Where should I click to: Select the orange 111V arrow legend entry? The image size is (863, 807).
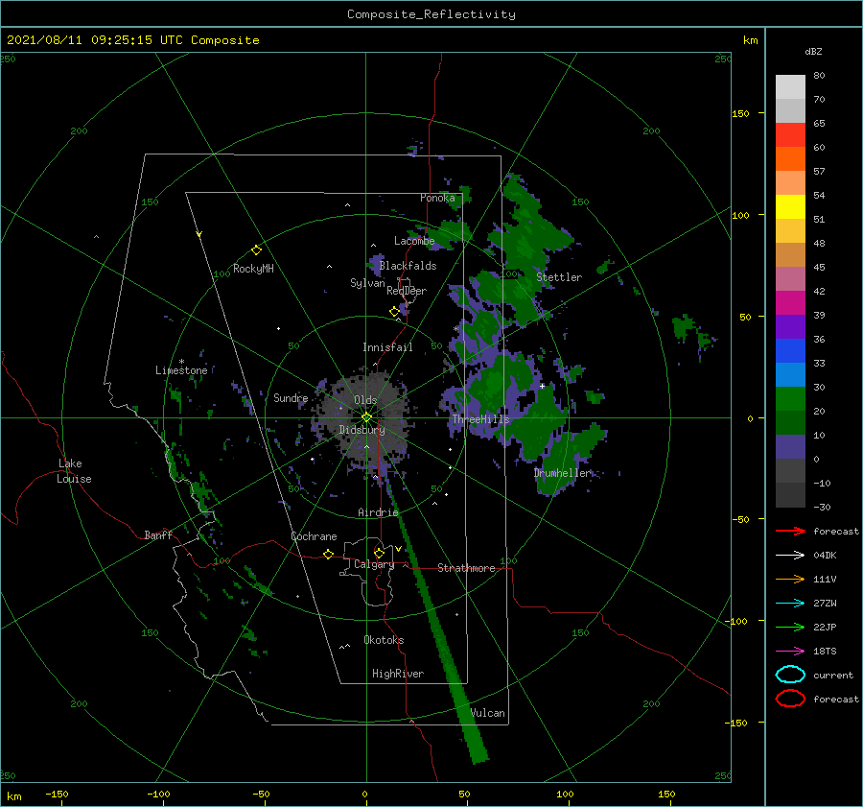(790, 579)
